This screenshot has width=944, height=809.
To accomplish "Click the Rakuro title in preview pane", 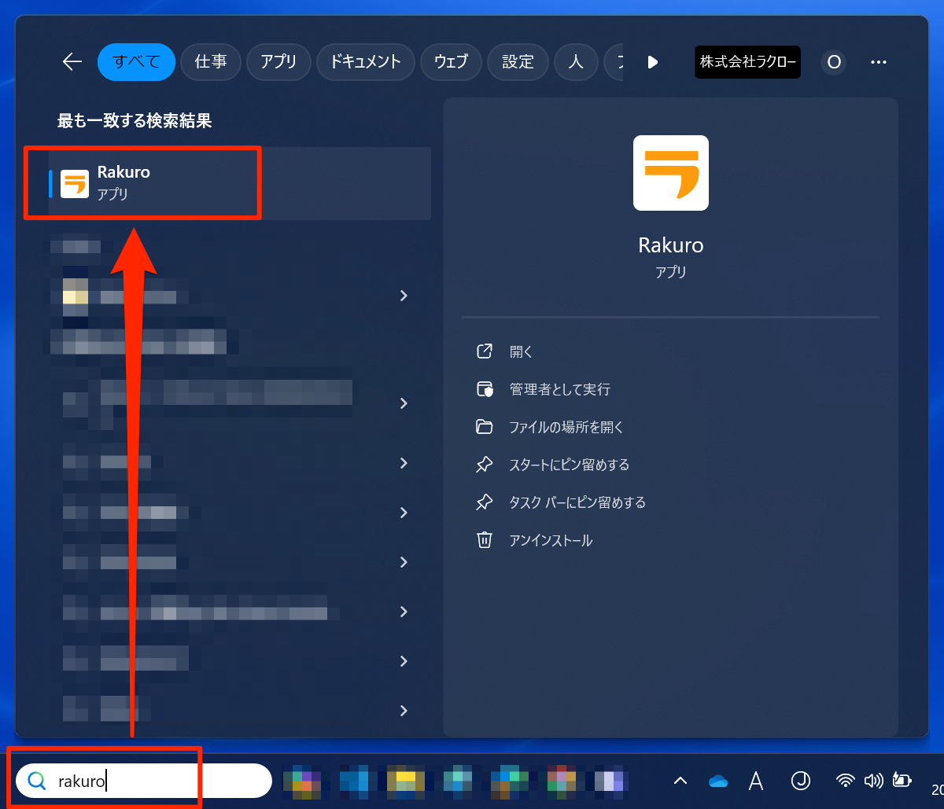I will click(x=671, y=245).
